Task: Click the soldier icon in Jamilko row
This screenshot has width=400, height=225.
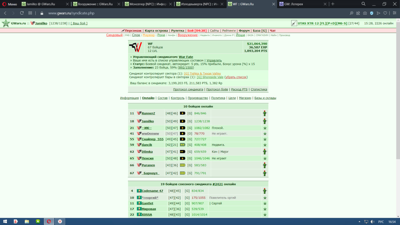Action: click(x=265, y=121)
